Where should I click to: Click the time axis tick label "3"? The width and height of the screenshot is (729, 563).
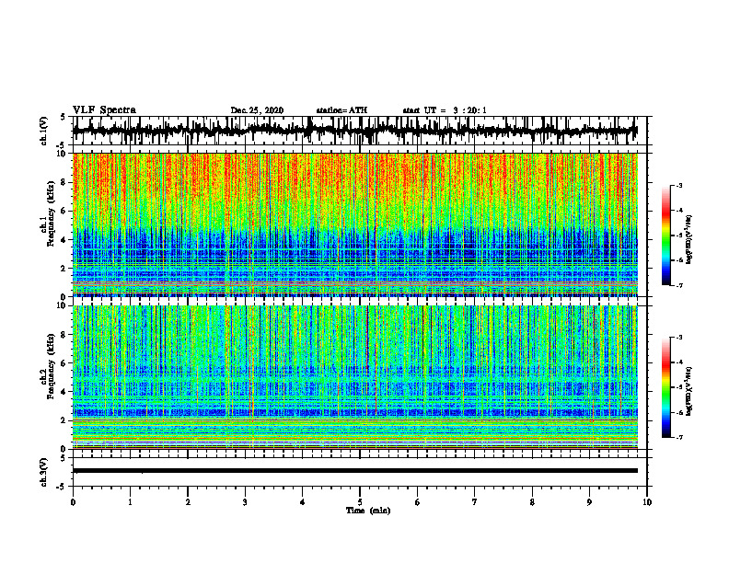245,502
